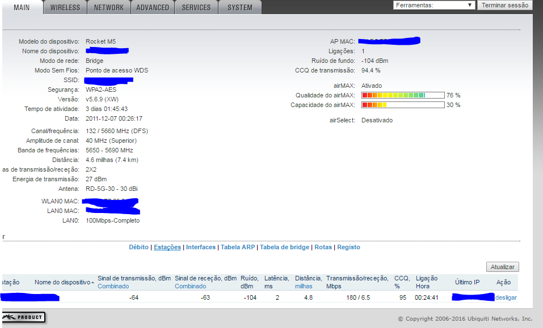Image resolution: width=543 pixels, height=328 pixels.
Task: Click the 40 MHz (Superior) value
Action: 111,140
